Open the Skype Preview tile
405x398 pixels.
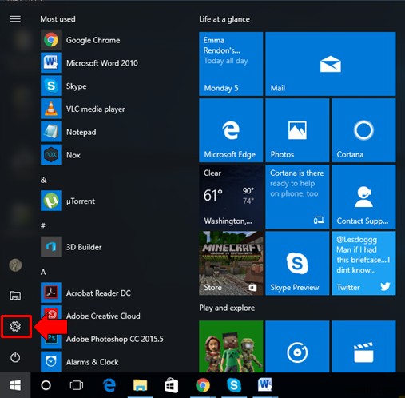[297, 263]
